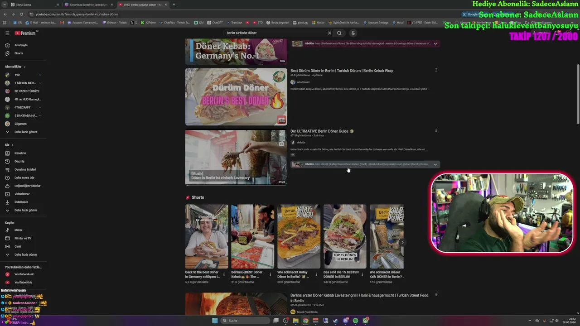Open File Explorer from the taskbar

click(295, 321)
